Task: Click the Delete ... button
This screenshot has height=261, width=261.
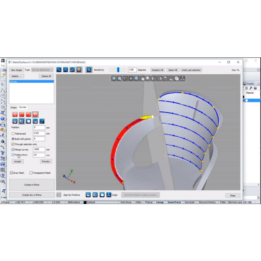Action: click(x=16, y=76)
